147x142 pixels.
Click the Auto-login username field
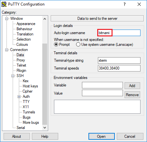click(x=119, y=33)
